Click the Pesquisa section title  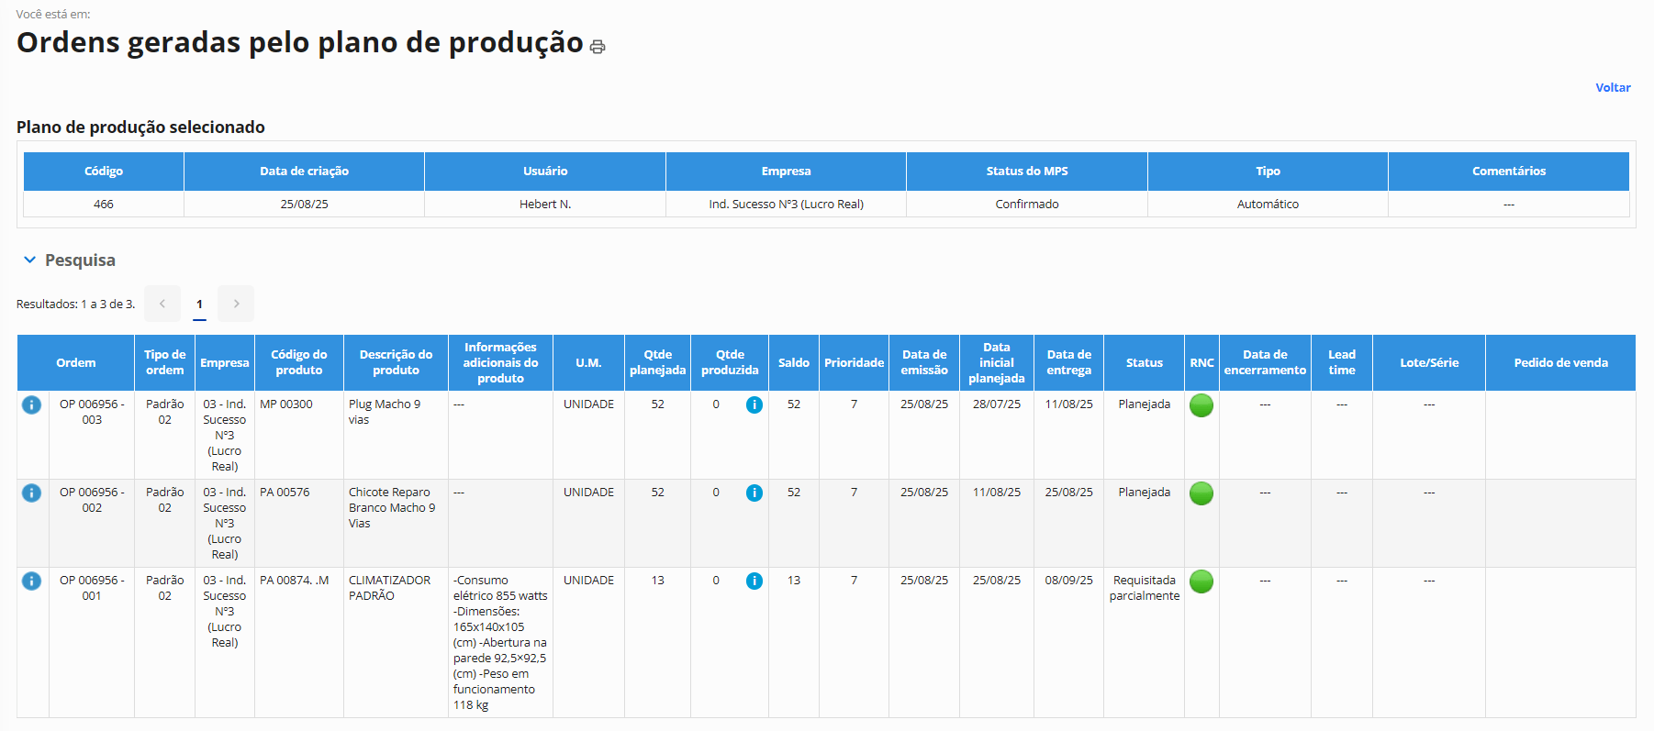tap(80, 260)
